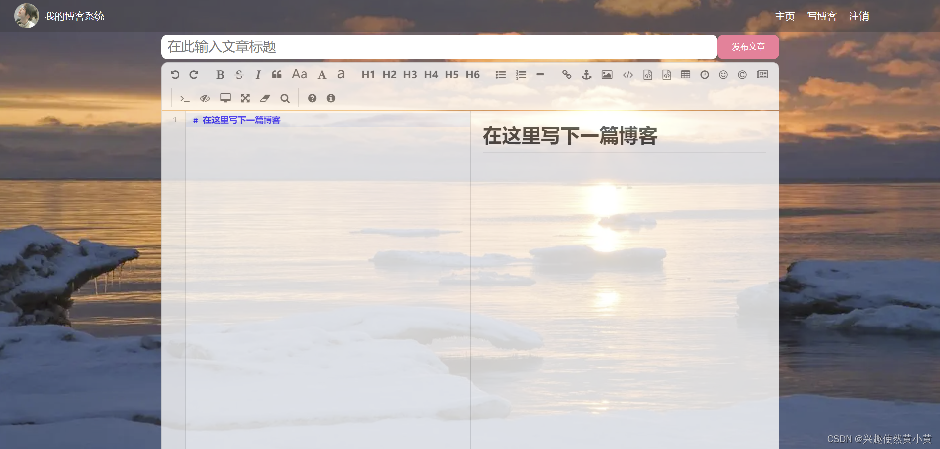
Task: Insert a table
Action: [685, 75]
